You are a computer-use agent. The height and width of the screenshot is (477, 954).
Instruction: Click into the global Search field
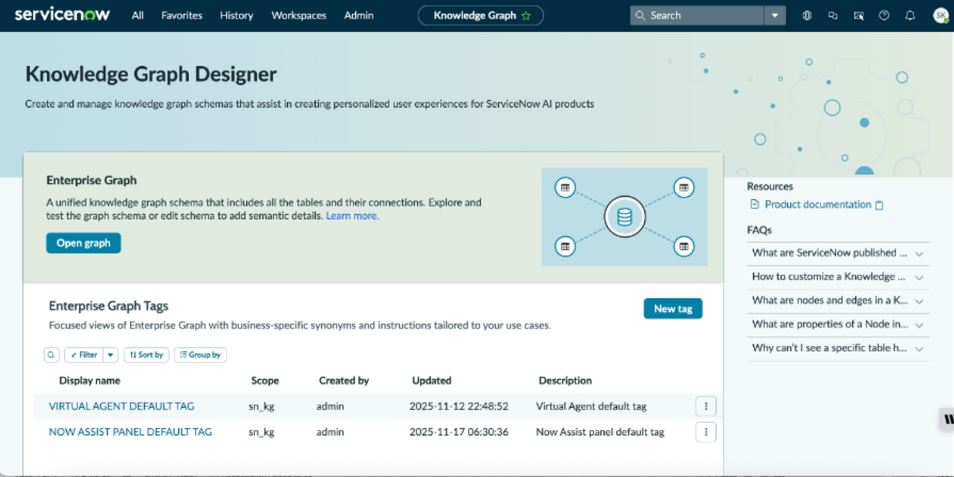tap(697, 16)
